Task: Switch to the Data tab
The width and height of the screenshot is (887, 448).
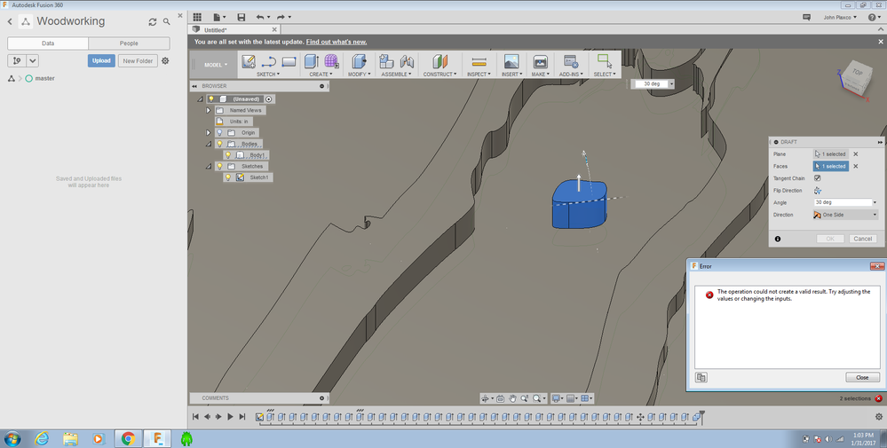Action: (48, 43)
